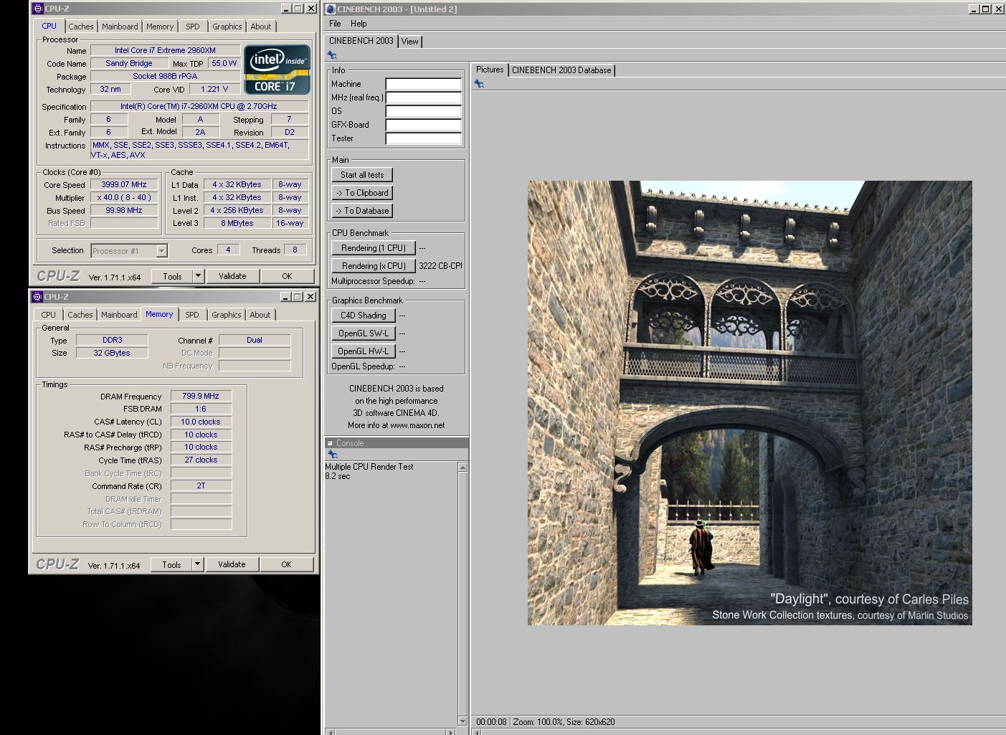Click Validate in upper CPU-Z window
This screenshot has height=735, width=1006.
(232, 276)
